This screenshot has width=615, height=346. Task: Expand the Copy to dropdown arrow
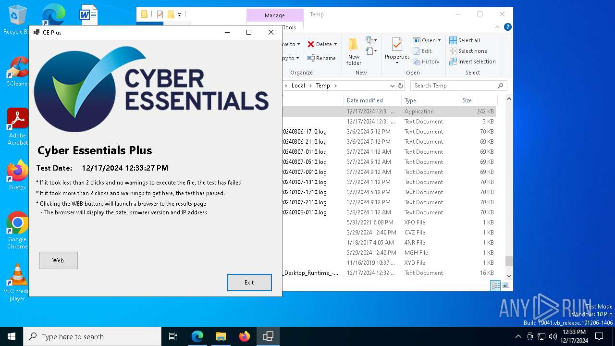(x=297, y=58)
